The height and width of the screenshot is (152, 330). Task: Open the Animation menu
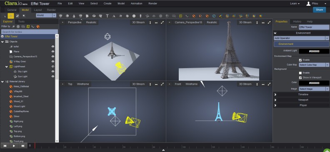pos(136,4)
